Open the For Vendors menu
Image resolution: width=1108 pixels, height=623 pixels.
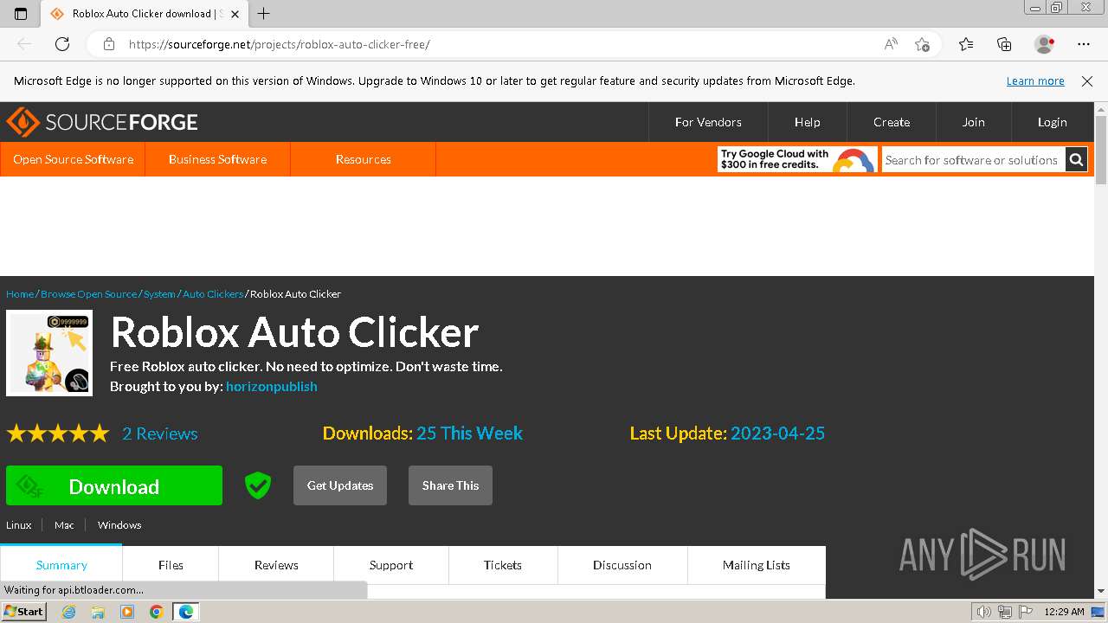point(708,122)
